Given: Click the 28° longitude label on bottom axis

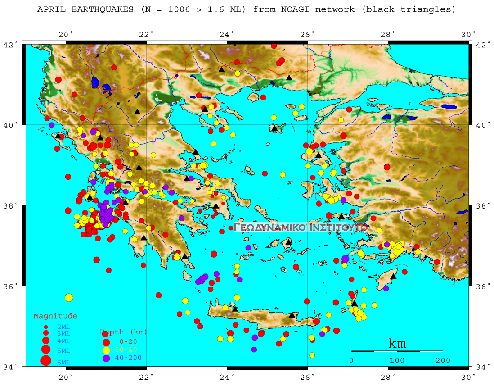Looking at the screenshot, I should click(x=388, y=377).
